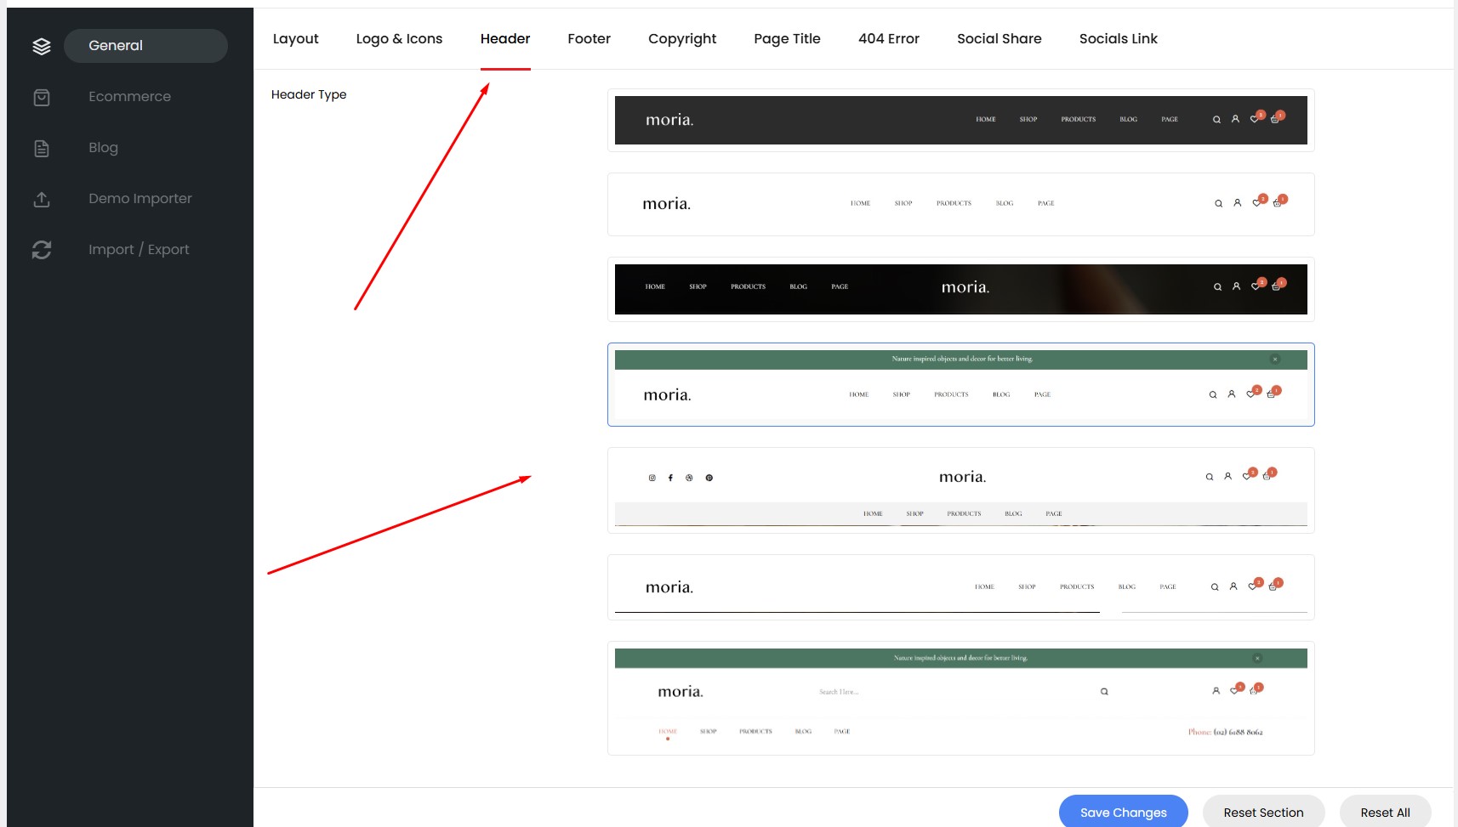Open the Ecommerce settings section
Screen dimensions: 1458x827
coord(129,97)
